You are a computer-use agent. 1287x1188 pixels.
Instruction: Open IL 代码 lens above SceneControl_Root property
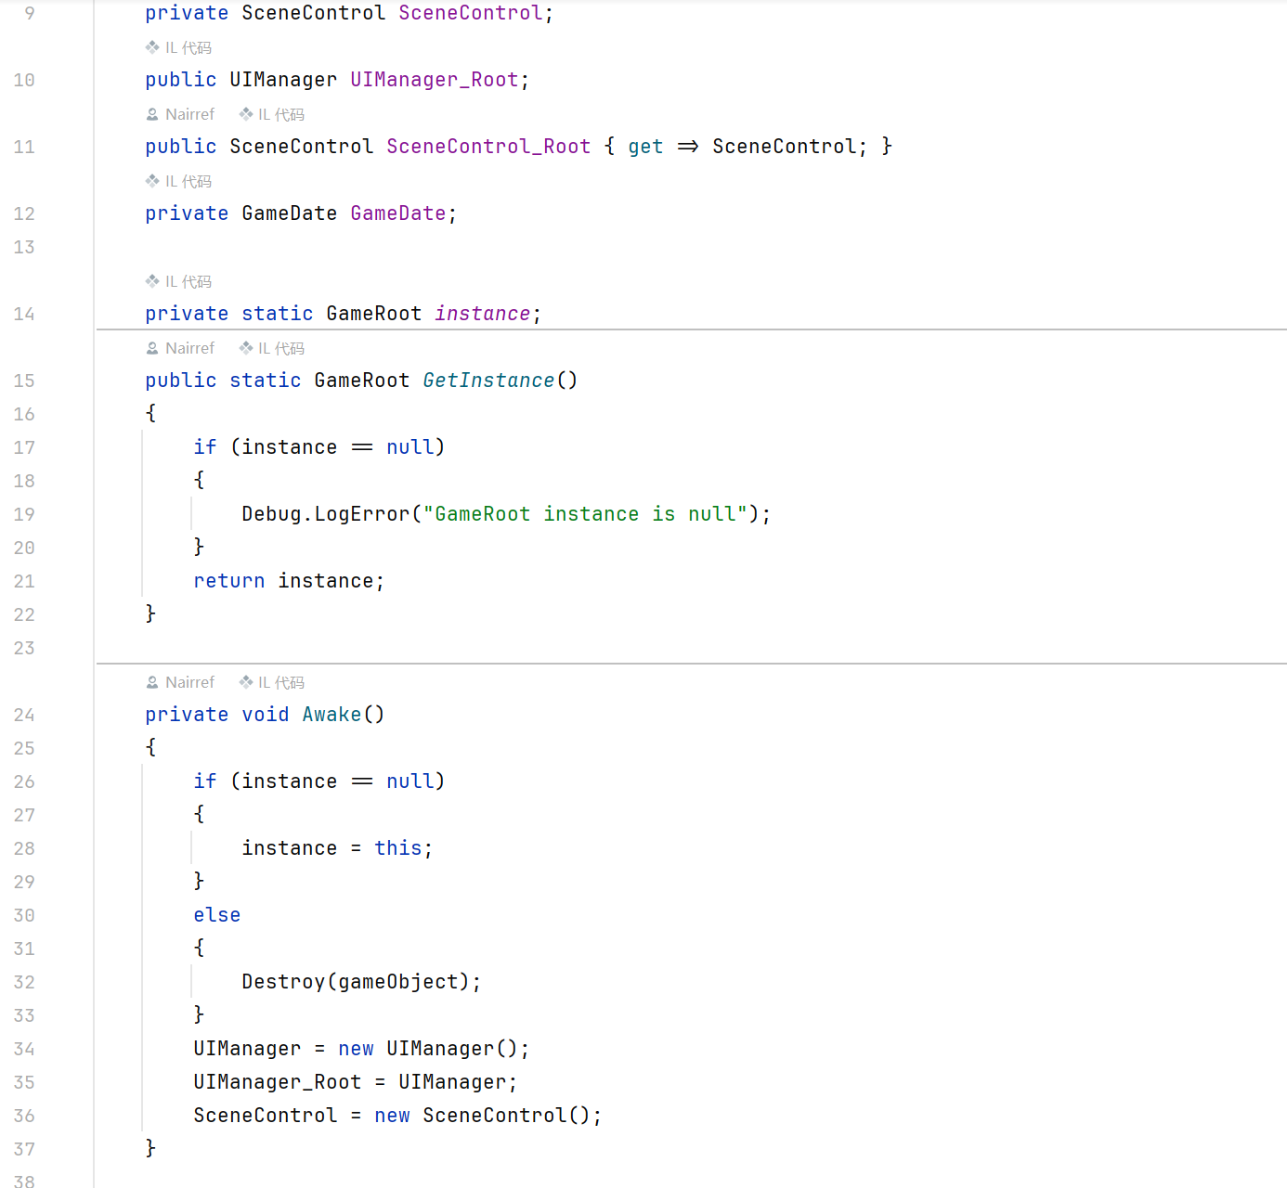pyautogui.click(x=271, y=114)
